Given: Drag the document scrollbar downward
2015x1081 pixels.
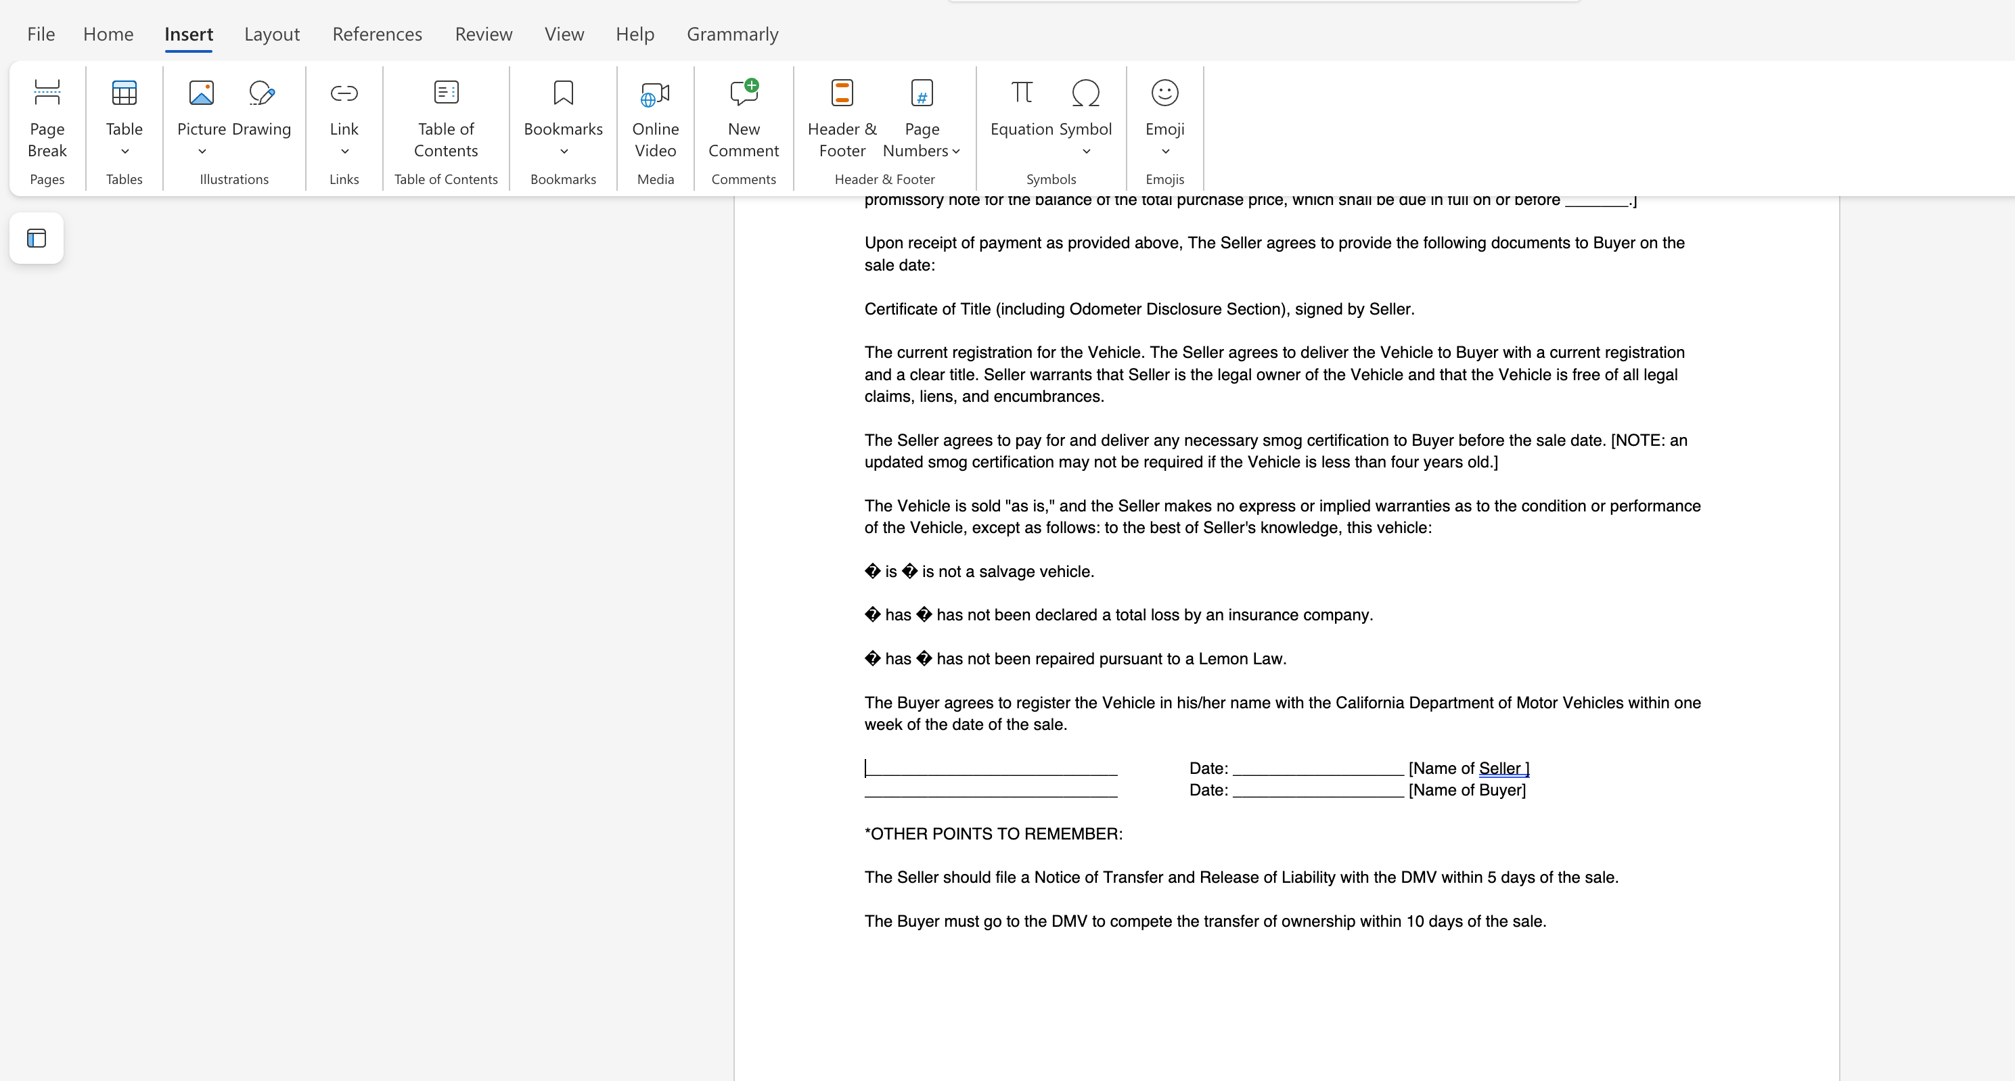Looking at the screenshot, I should coord(2010,1000).
